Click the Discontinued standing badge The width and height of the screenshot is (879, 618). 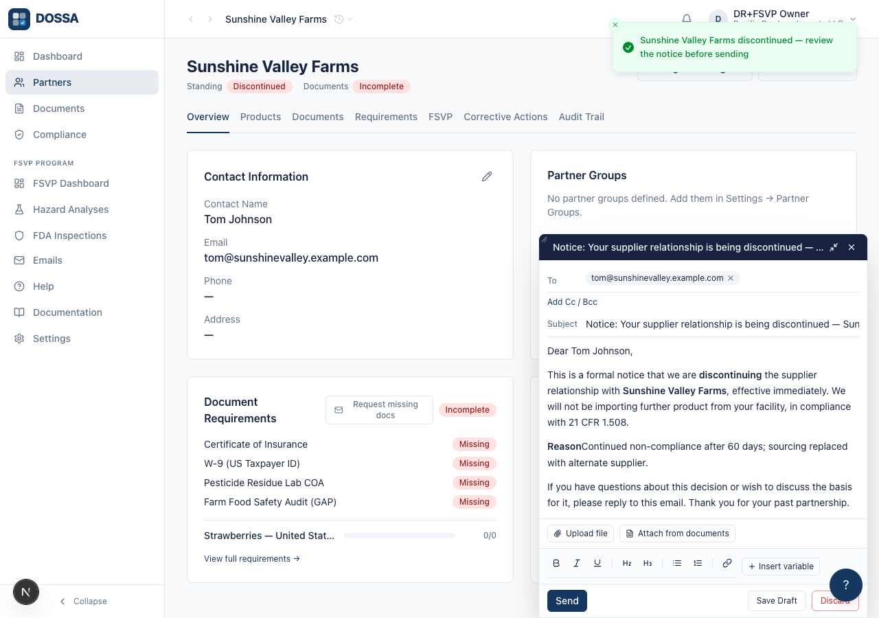pos(260,87)
